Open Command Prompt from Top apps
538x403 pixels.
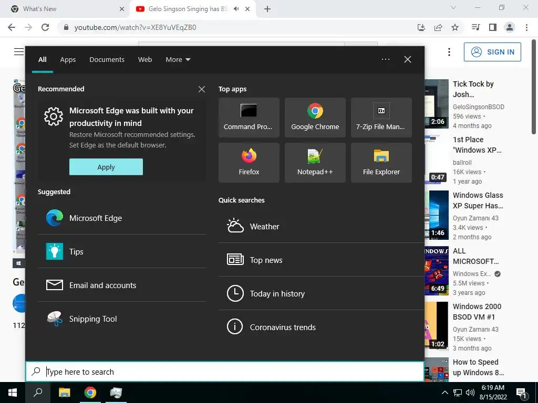[x=249, y=118]
